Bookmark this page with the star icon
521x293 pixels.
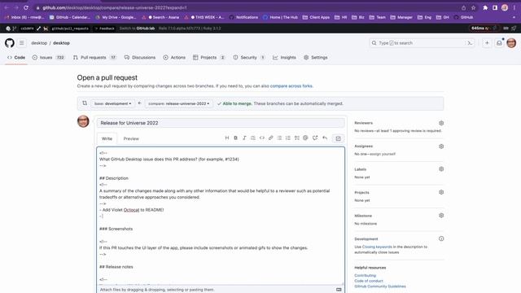(x=473, y=7)
